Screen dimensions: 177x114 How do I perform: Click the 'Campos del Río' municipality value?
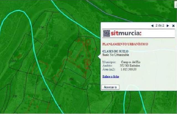[131, 62]
